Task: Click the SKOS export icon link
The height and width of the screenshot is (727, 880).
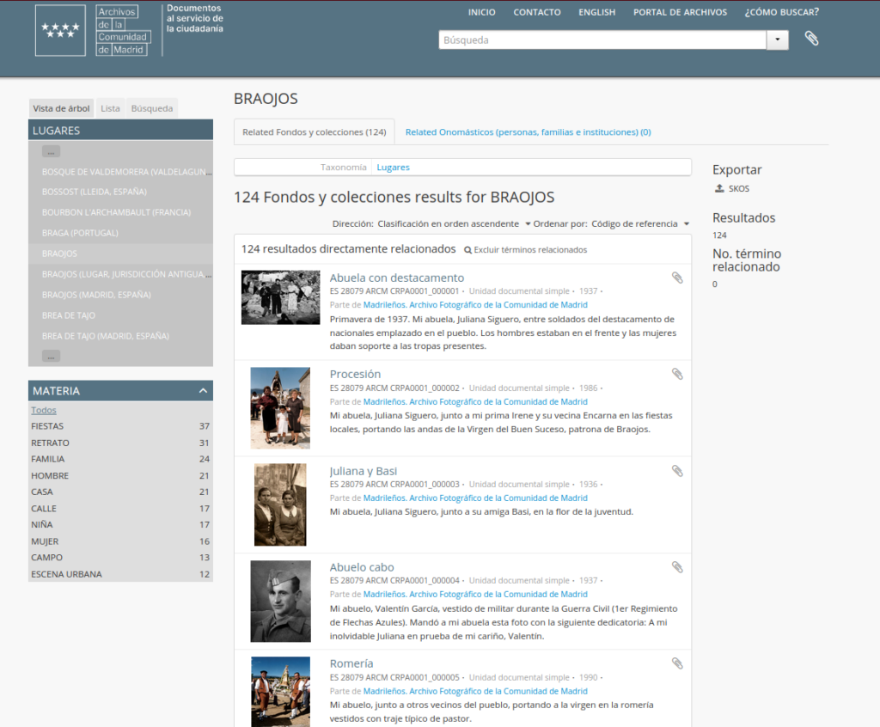Action: click(x=731, y=189)
